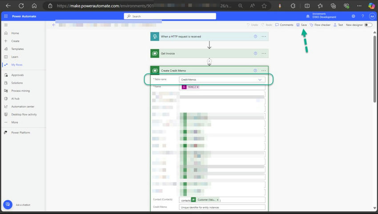
Task: Open Copilot sidebar icon
Action: coord(371,6)
